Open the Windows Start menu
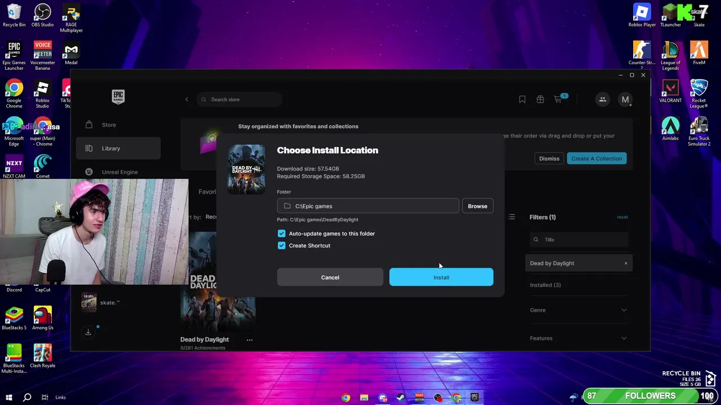721x405 pixels. pos(8,398)
